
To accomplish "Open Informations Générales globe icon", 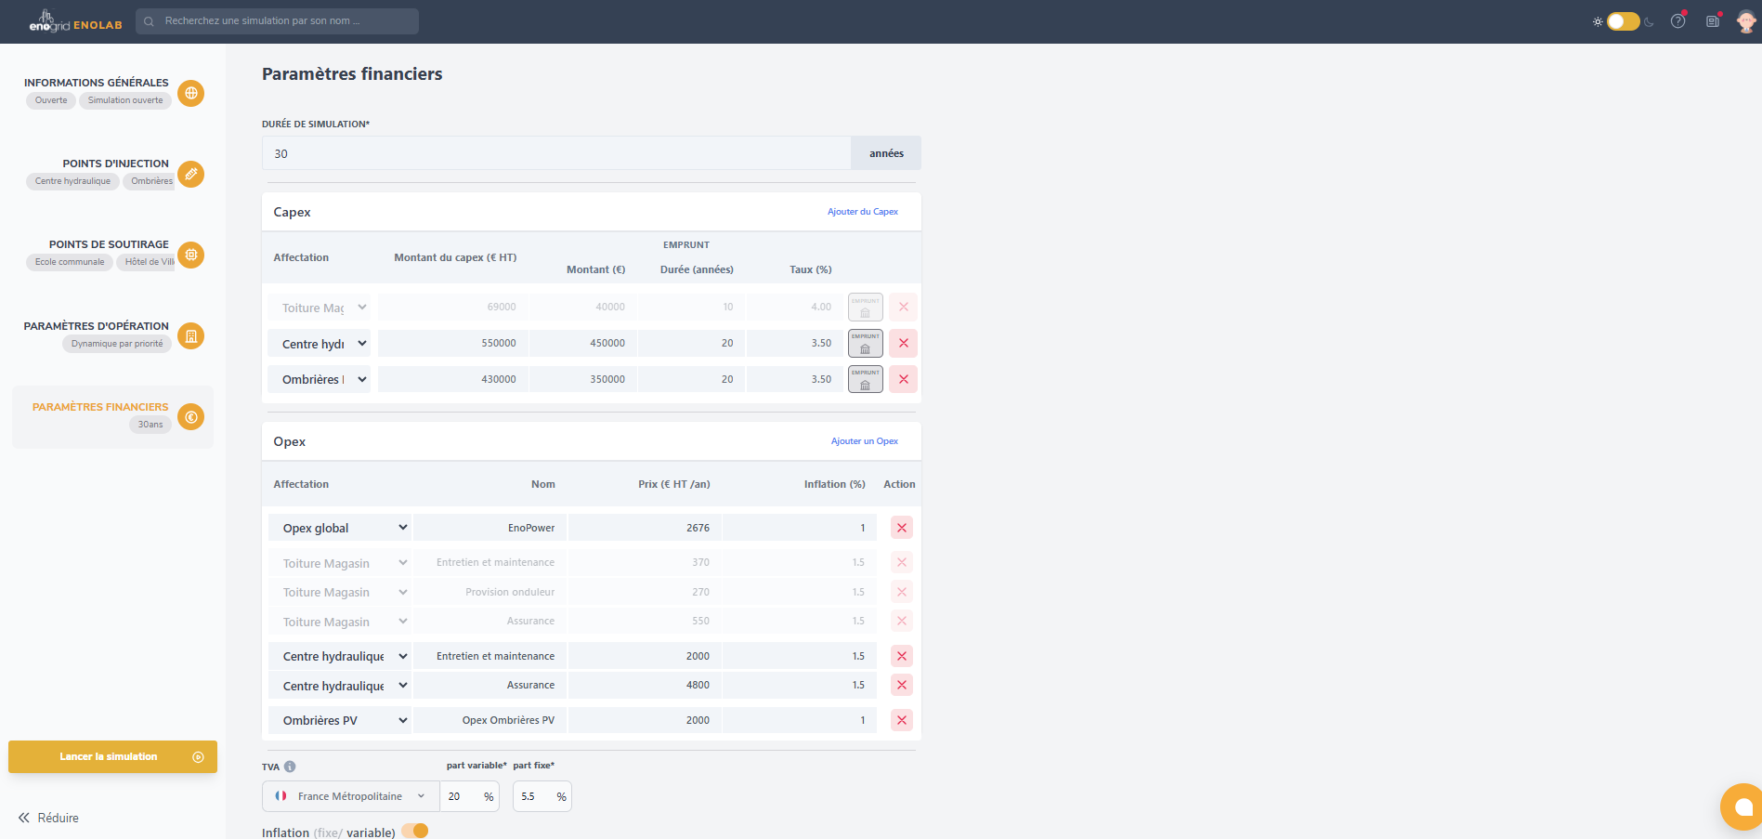I will (x=190, y=93).
